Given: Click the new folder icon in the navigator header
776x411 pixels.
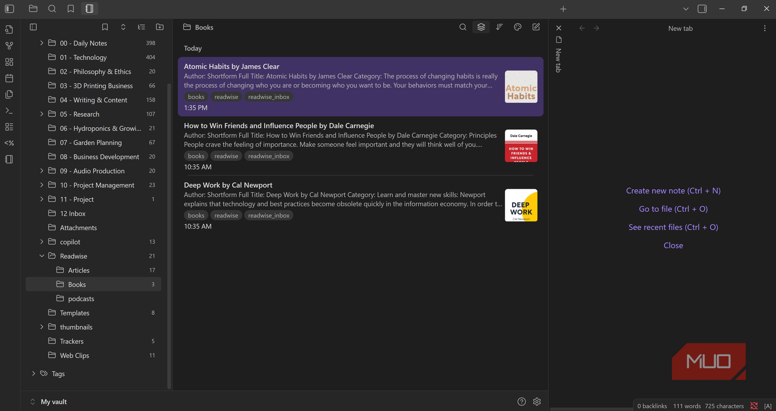Looking at the screenshot, I should pos(160,27).
